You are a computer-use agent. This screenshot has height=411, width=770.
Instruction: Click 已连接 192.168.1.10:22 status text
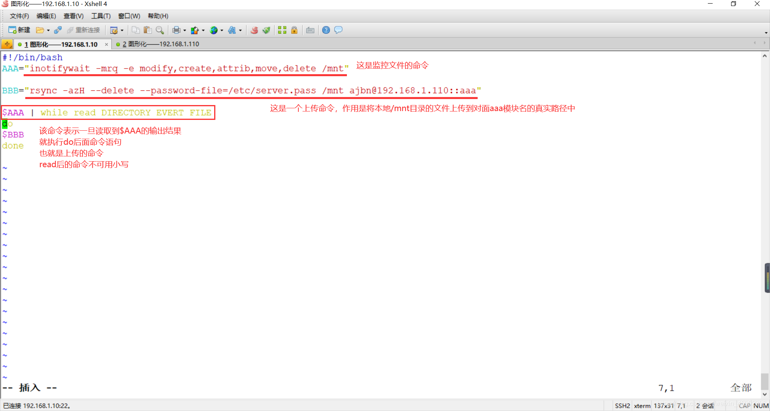[37, 406]
